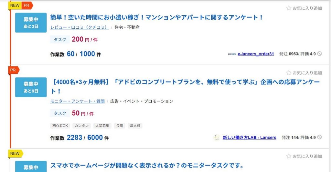Visit the 新しい働き方LAB - Lancers profile
The image size is (331, 172).
pos(249,138)
